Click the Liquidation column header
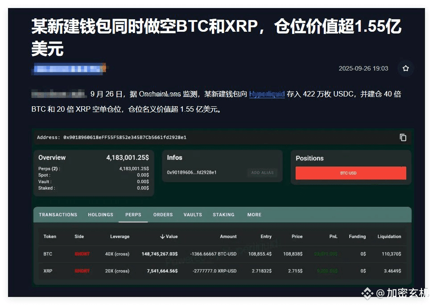Viewport: 433px width, 305px height. [x=389, y=236]
